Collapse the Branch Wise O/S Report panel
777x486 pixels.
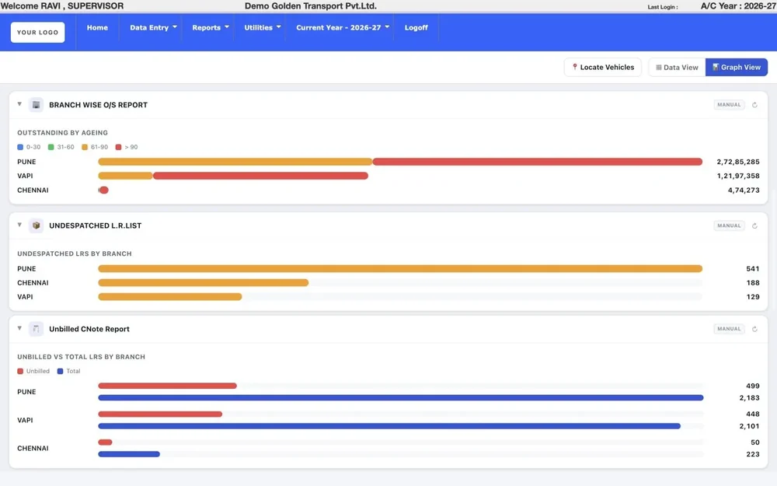[x=19, y=104]
